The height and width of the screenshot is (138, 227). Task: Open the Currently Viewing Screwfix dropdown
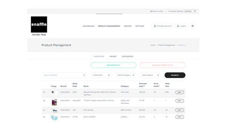190,11
